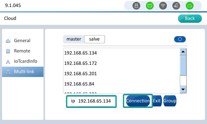Click the IP list scrollbar thumb
Image resolution: width=207 pixels, height=124 pixels.
click(183, 66)
